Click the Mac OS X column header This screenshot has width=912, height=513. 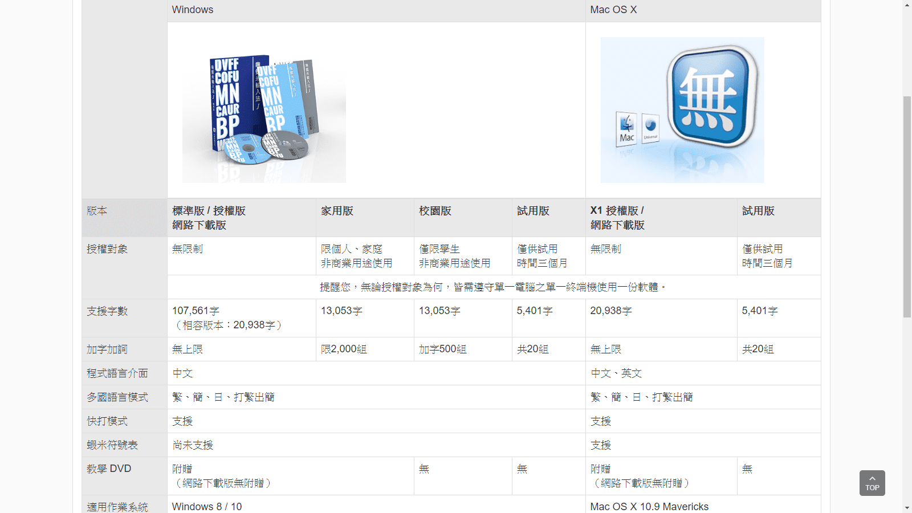pos(613,10)
